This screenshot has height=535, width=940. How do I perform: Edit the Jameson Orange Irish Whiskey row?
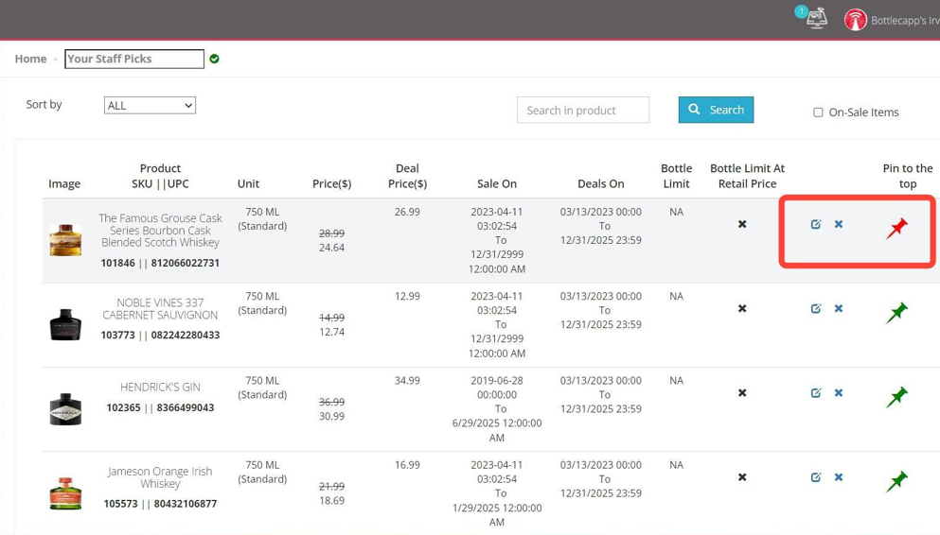pyautogui.click(x=815, y=477)
